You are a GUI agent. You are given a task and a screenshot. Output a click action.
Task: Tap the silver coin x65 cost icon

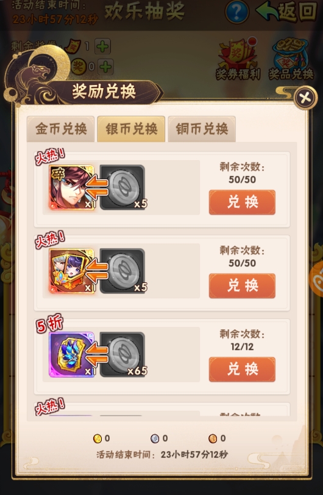coord(122,354)
